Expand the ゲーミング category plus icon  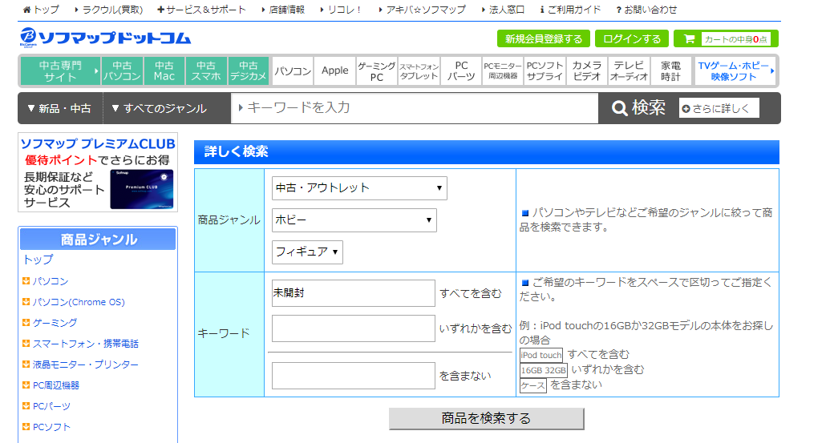pyautogui.click(x=26, y=323)
